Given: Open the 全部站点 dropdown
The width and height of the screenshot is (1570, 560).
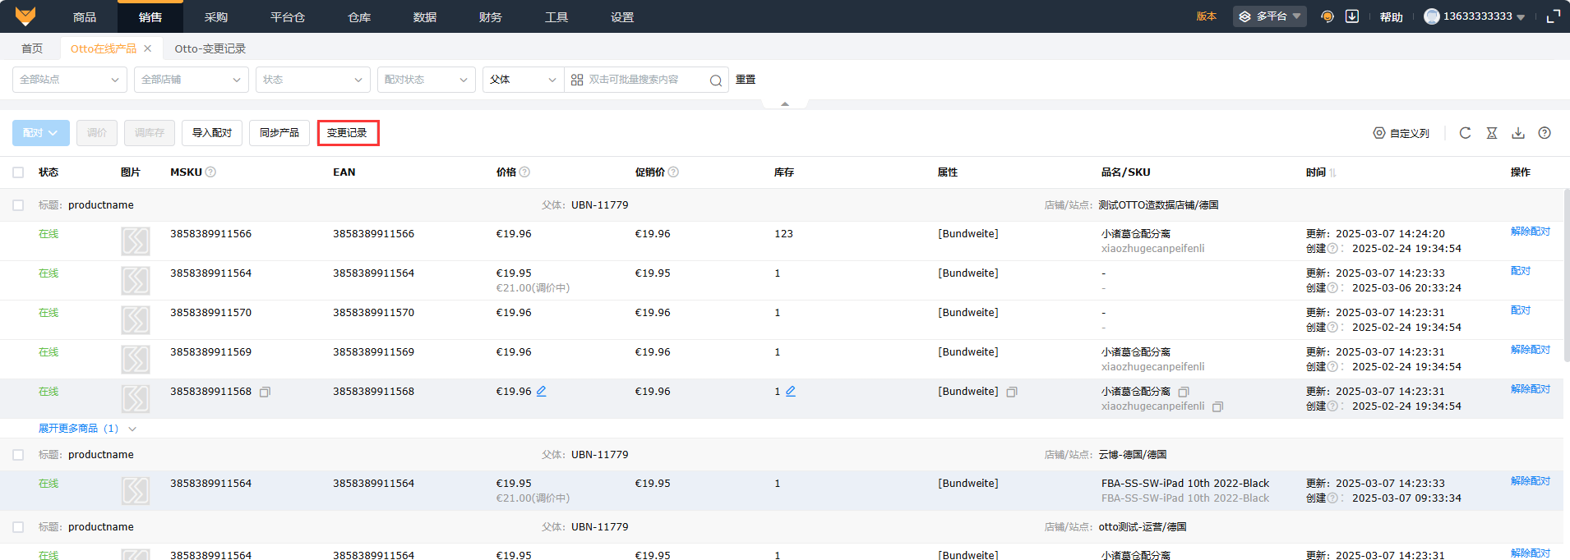Looking at the screenshot, I should click(x=70, y=80).
